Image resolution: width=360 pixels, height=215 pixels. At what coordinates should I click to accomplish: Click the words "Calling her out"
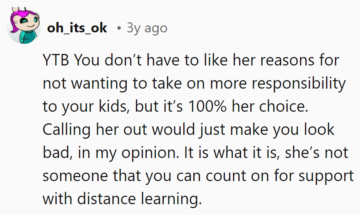95,129
